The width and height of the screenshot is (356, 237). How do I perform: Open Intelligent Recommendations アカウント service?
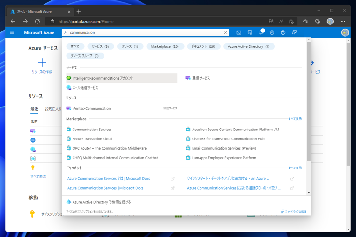pyautogui.click(x=122, y=78)
